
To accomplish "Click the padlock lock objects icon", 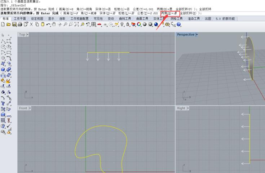I will (x=128, y=24).
